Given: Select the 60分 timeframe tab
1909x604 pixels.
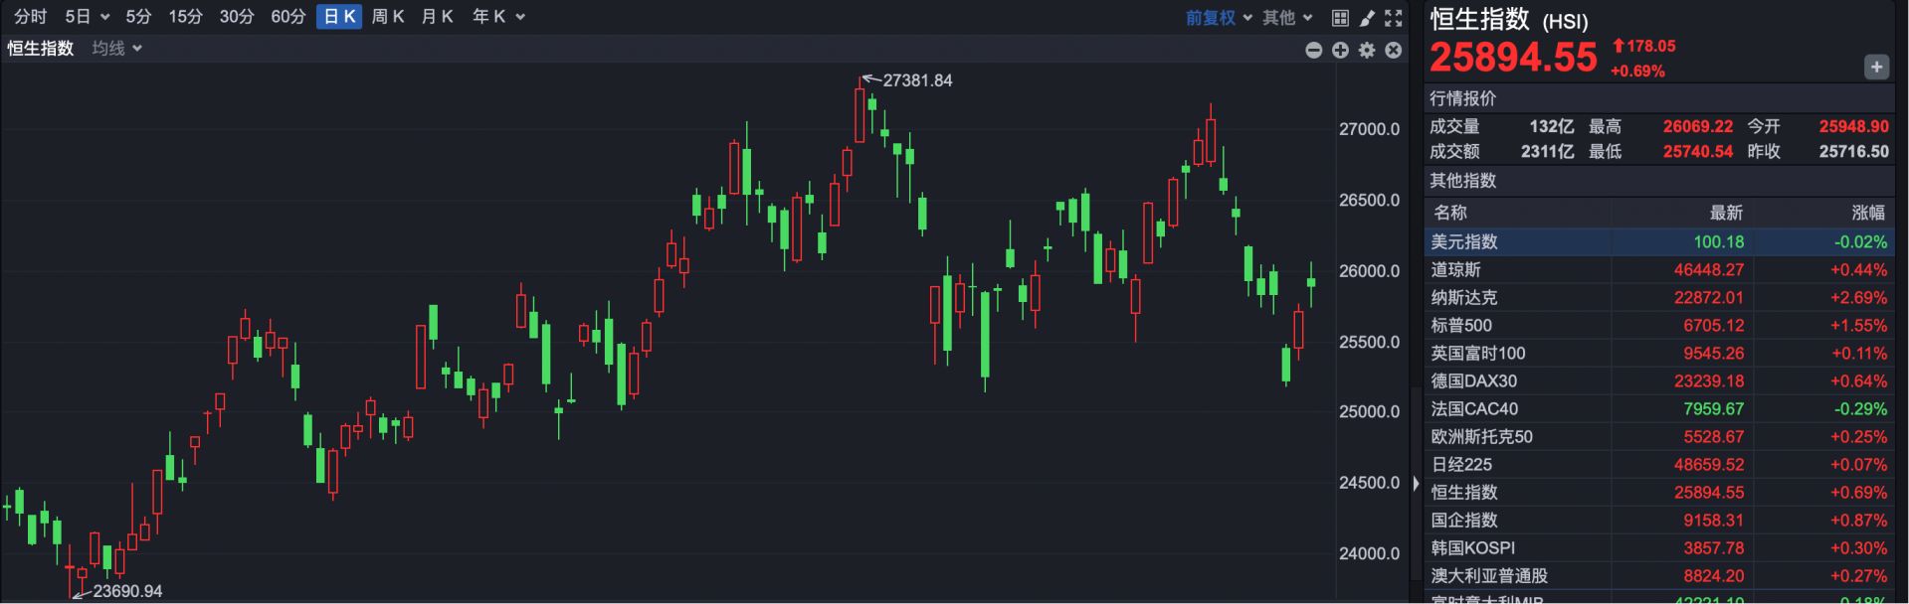Looking at the screenshot, I should pyautogui.click(x=287, y=17).
